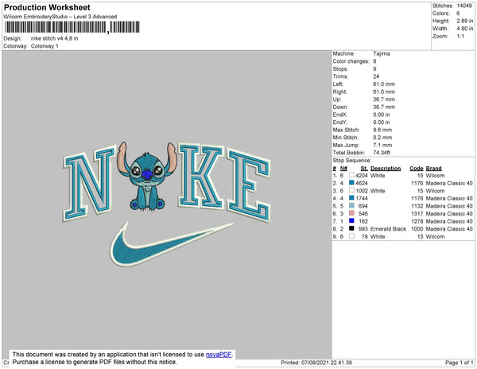Click Wilcom brand in stop row 9

[x=435, y=236]
